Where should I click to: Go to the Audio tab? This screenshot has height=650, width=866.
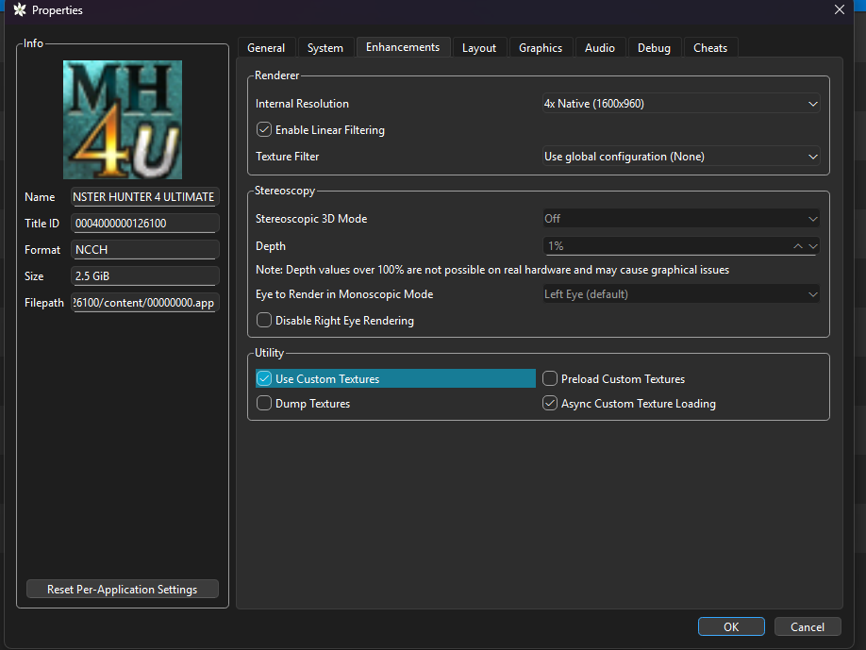[600, 48]
